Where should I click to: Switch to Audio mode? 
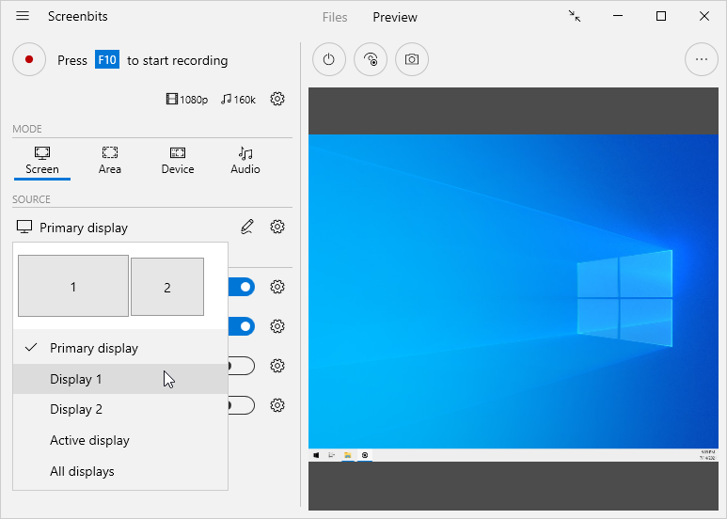pos(245,161)
